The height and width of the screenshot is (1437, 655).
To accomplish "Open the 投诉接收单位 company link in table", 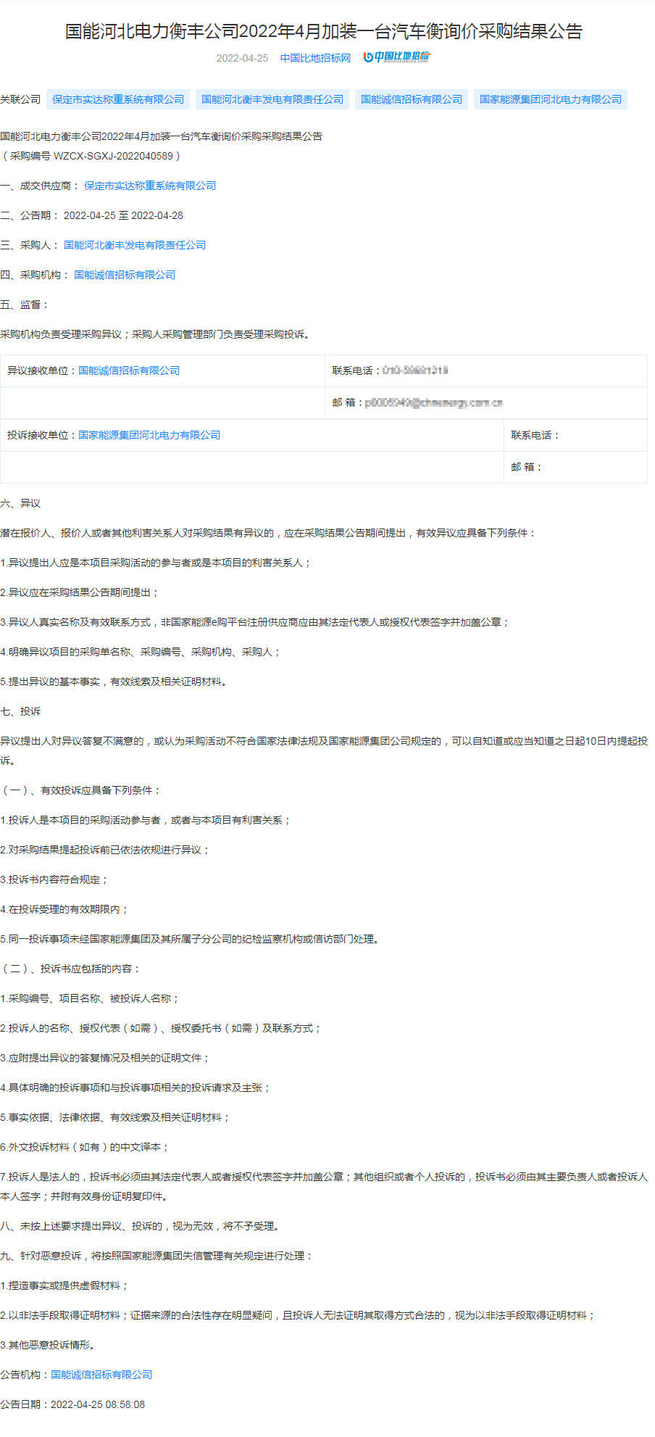I will coord(149,435).
